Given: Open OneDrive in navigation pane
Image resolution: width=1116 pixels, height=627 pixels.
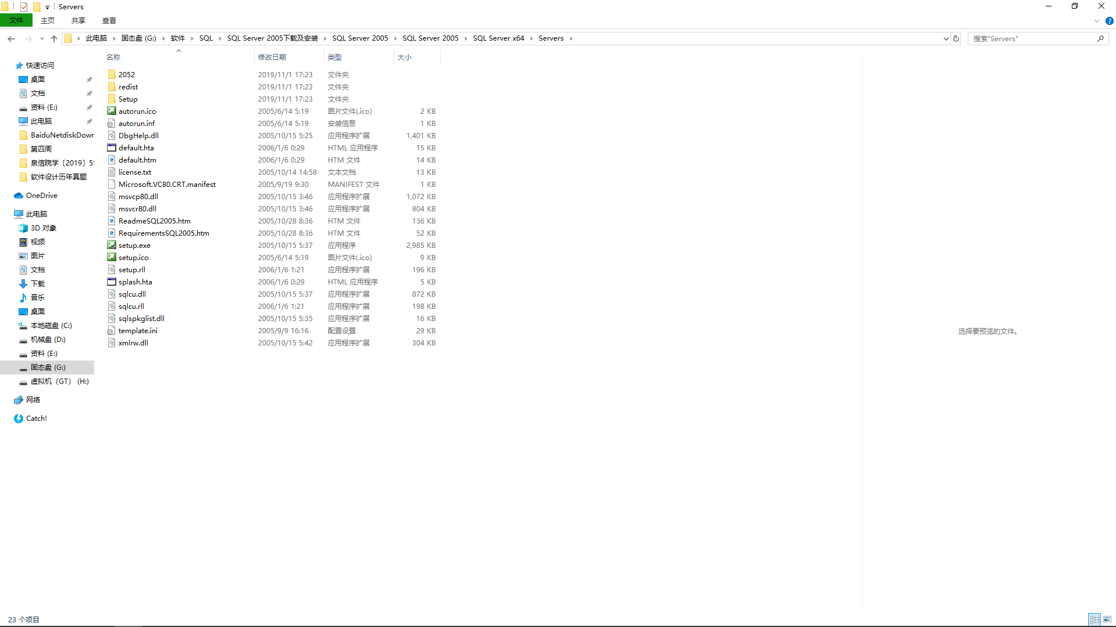Looking at the screenshot, I should (x=41, y=196).
